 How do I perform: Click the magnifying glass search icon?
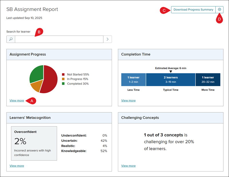click(11, 39)
